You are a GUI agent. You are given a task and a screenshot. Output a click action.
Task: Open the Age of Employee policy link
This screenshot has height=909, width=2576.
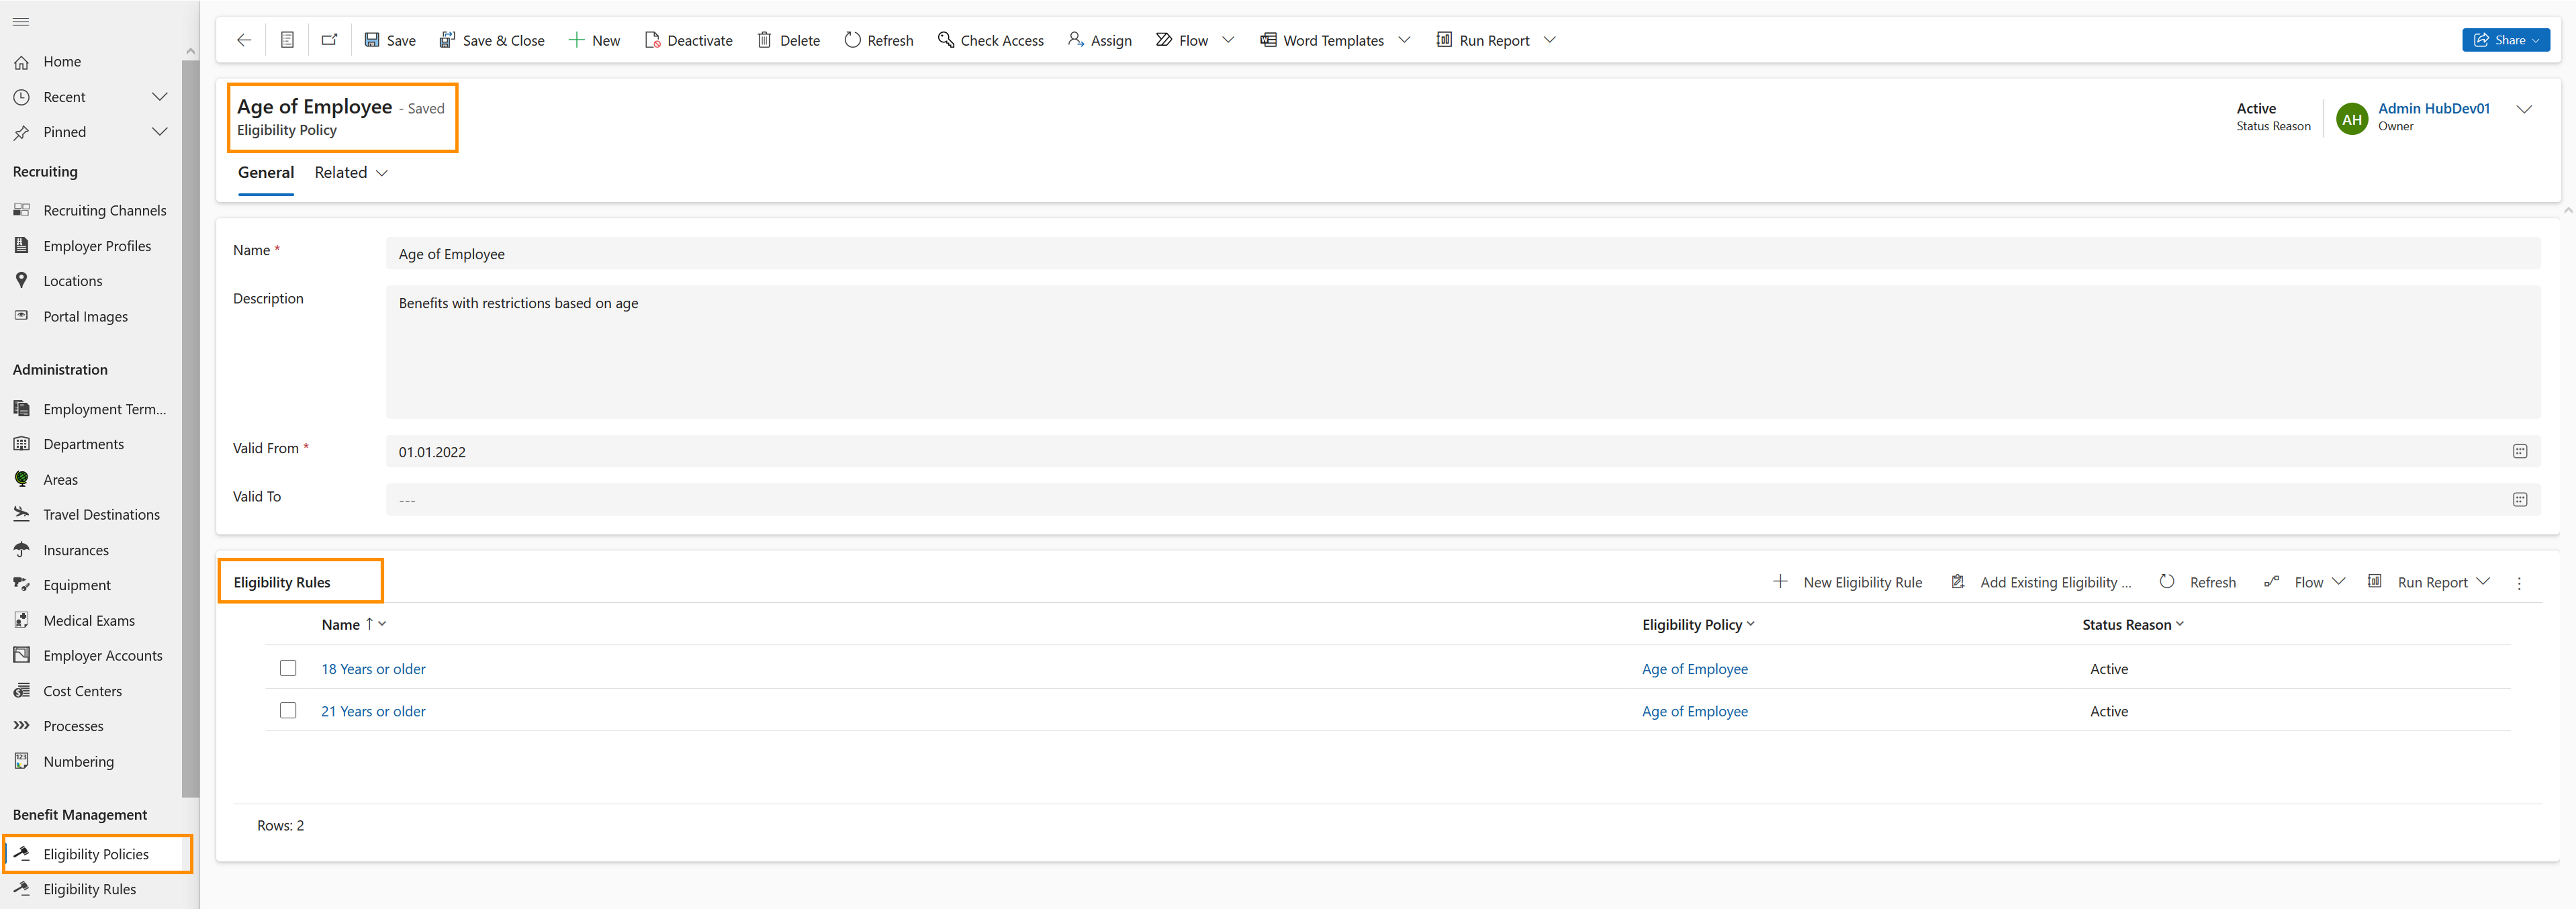pyautogui.click(x=1695, y=668)
